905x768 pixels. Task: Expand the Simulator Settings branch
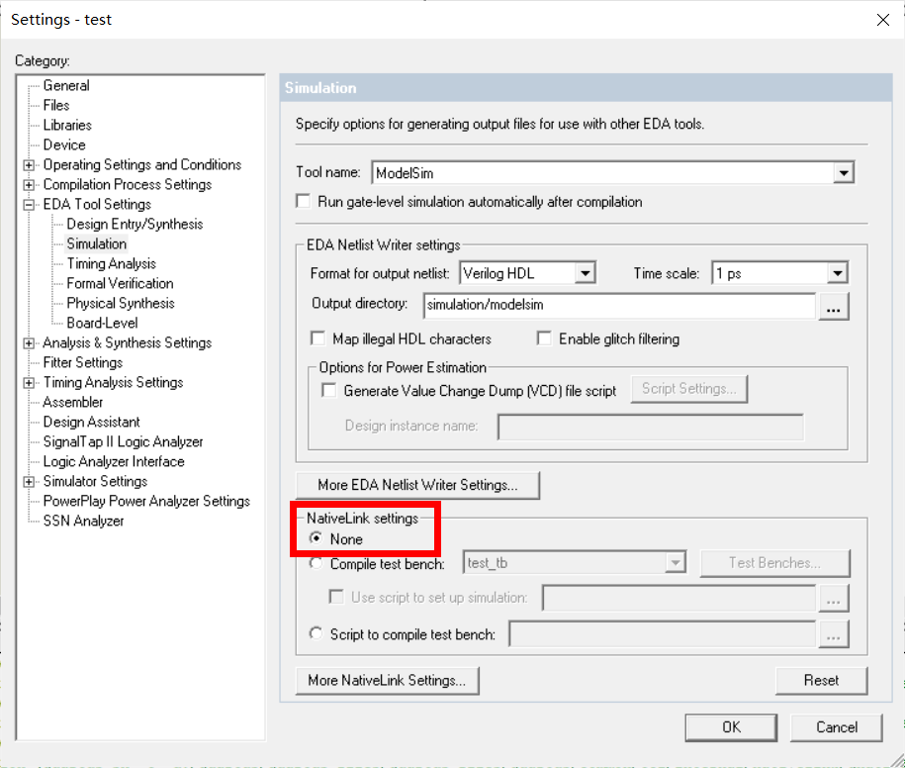[x=31, y=481]
